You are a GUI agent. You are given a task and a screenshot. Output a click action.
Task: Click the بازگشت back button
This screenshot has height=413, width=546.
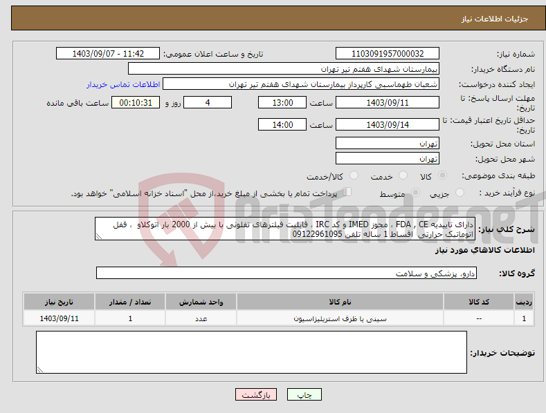point(256,394)
